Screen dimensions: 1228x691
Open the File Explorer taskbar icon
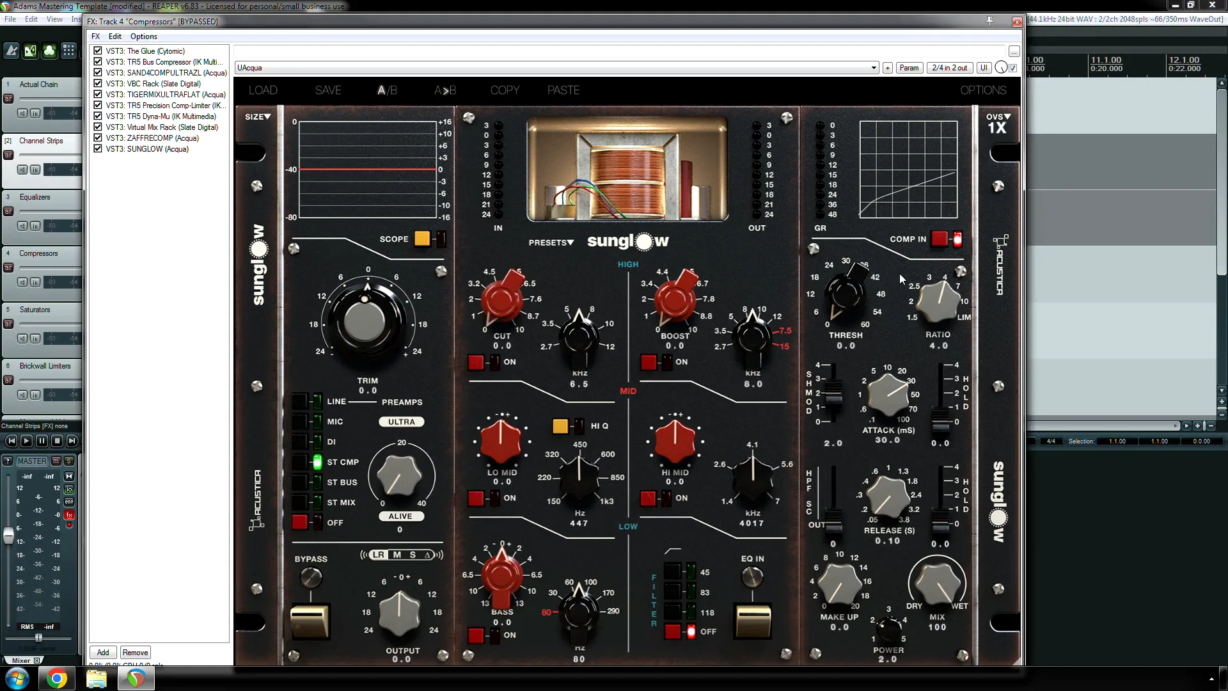96,679
